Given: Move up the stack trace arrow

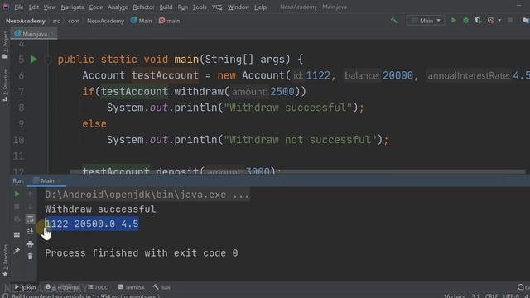Looking at the screenshot, I should [x=30, y=194].
